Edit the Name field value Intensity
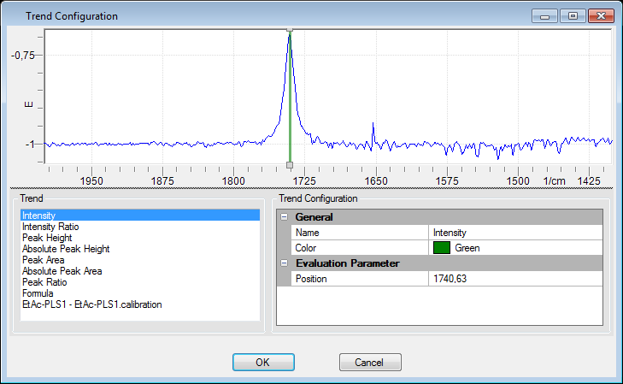623x384 pixels. pyautogui.click(x=515, y=232)
